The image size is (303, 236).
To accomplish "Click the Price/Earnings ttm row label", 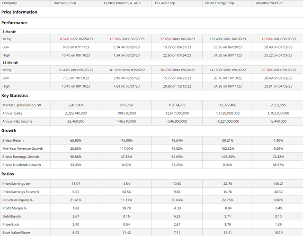I will click(x=17, y=183).
